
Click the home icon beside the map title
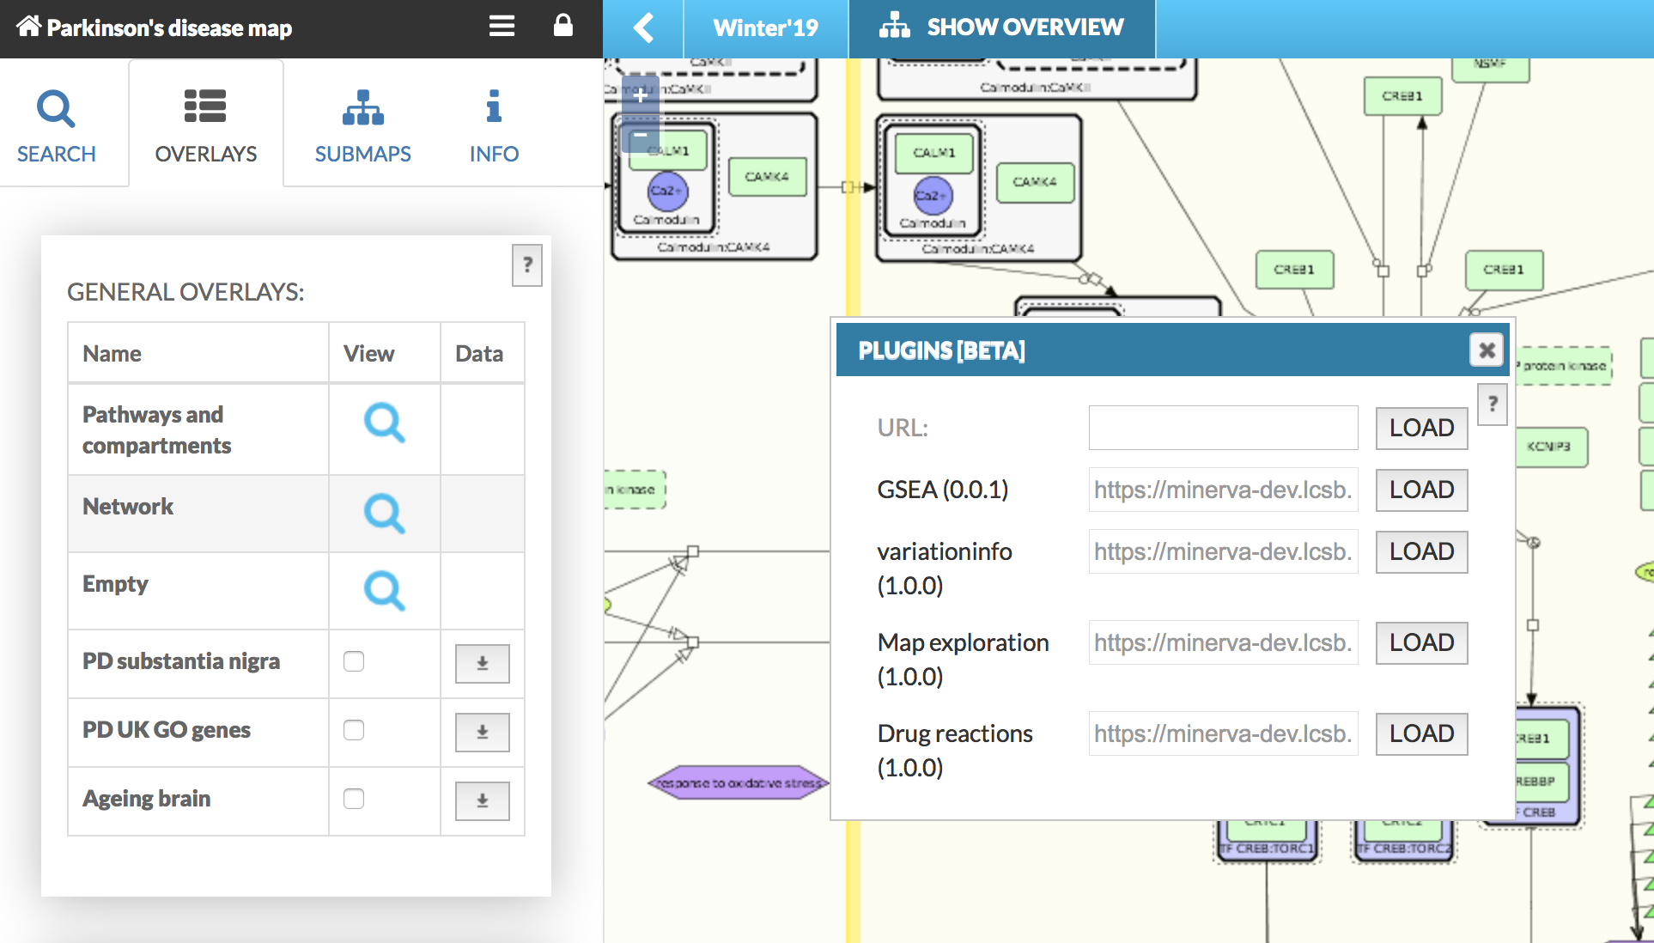click(28, 27)
